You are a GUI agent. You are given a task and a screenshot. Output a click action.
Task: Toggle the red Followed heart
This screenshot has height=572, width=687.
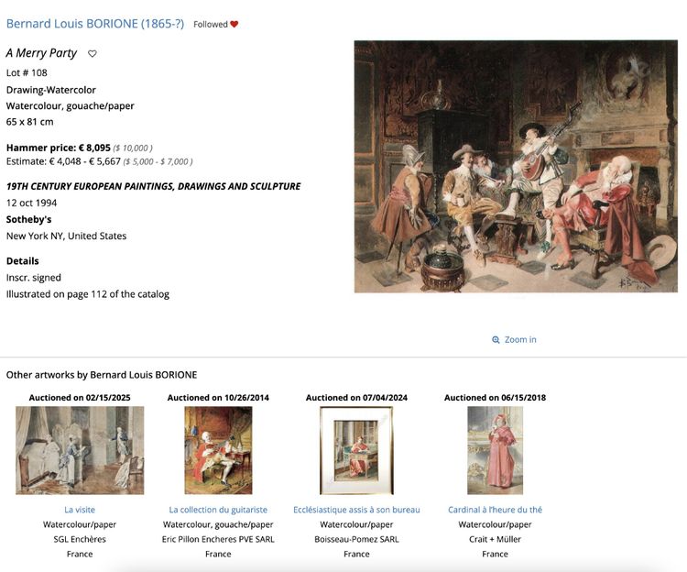(x=234, y=24)
